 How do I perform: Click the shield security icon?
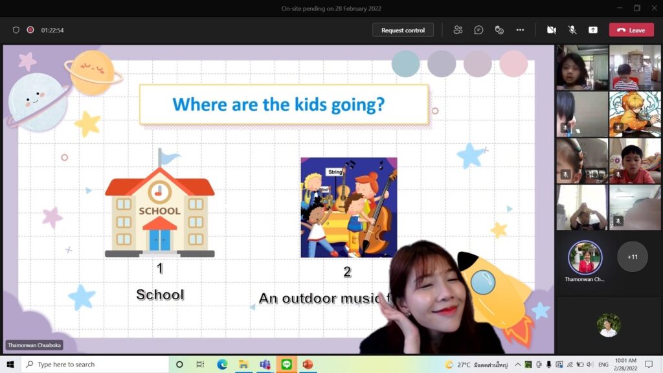coord(16,30)
